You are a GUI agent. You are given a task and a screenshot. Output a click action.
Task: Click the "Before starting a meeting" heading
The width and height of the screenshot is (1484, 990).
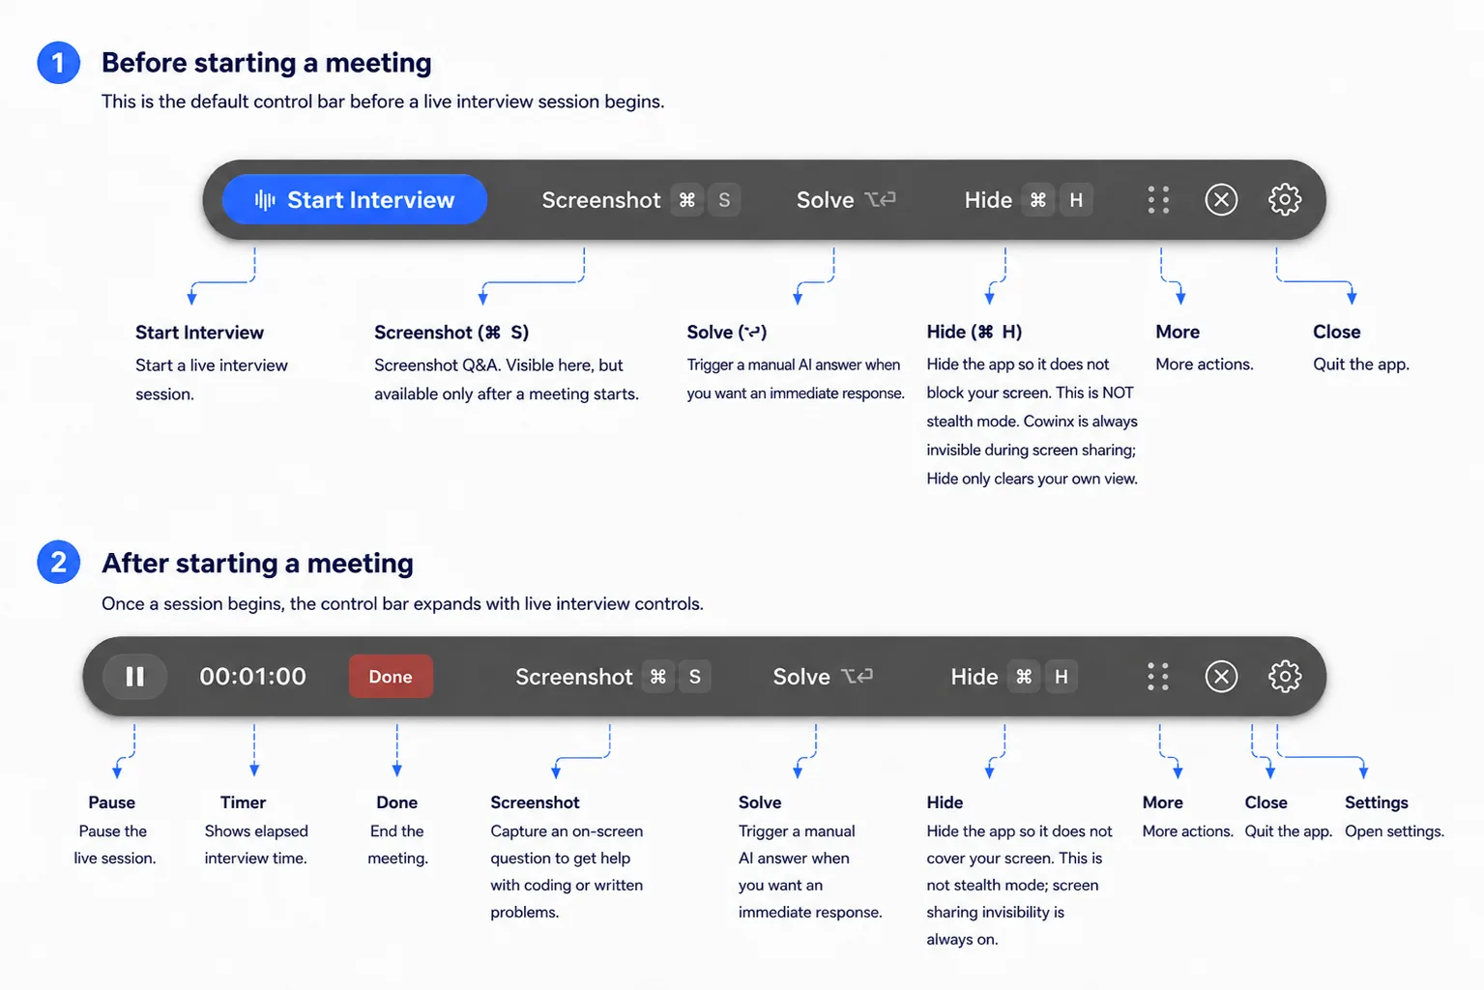[x=267, y=63]
